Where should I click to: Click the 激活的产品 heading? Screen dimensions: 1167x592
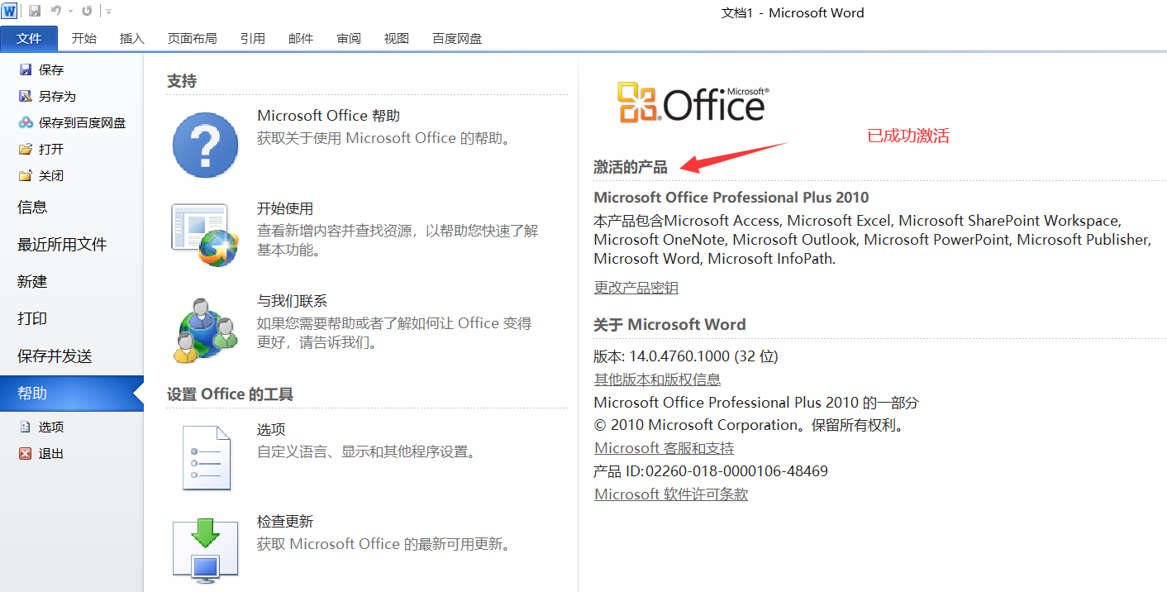[x=631, y=168]
